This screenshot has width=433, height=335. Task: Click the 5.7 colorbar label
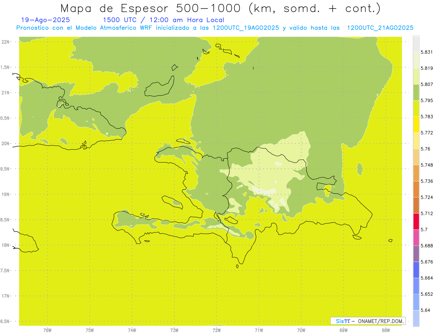(424, 229)
